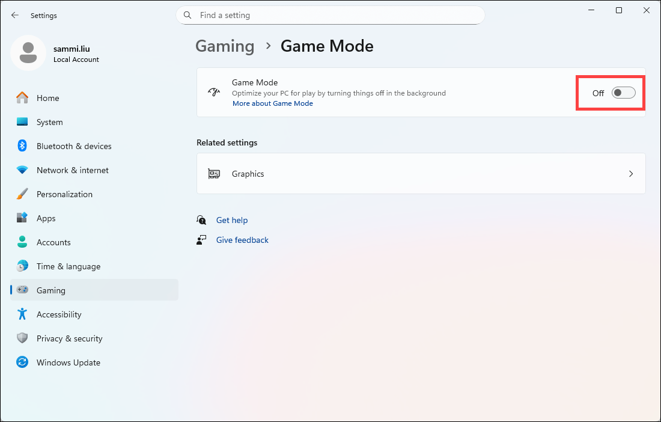Select the Bluetooth & devices icon
This screenshot has height=422, width=661.
tap(22, 146)
